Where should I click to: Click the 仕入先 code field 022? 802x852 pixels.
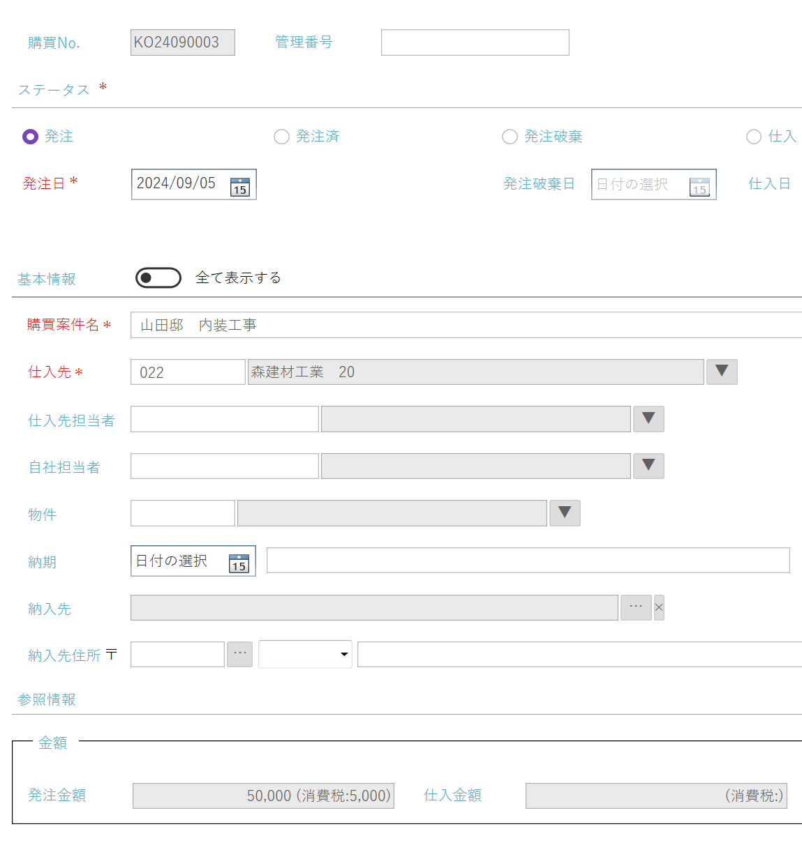[x=188, y=372]
